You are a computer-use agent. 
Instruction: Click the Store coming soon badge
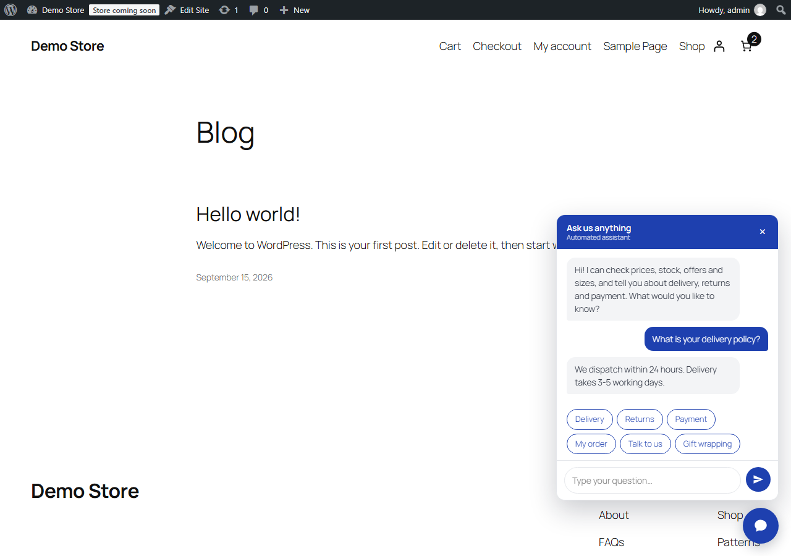click(x=124, y=11)
